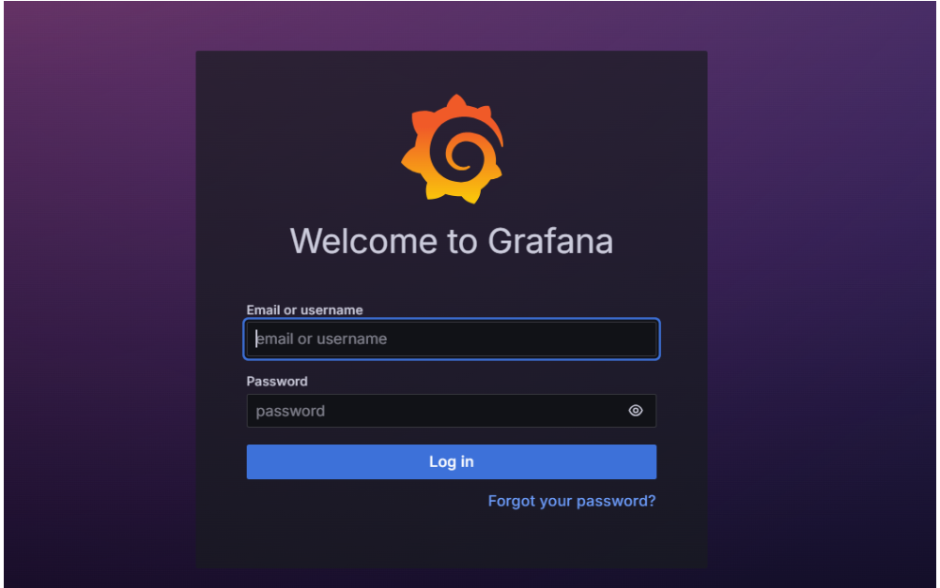This screenshot has height=588, width=940.
Task: Click the Password label
Action: [x=277, y=382]
